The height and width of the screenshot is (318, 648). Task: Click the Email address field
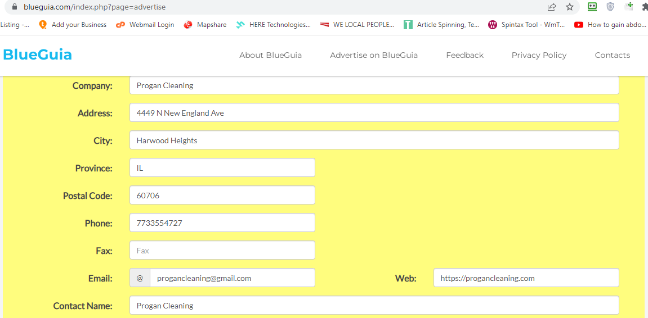(x=233, y=278)
